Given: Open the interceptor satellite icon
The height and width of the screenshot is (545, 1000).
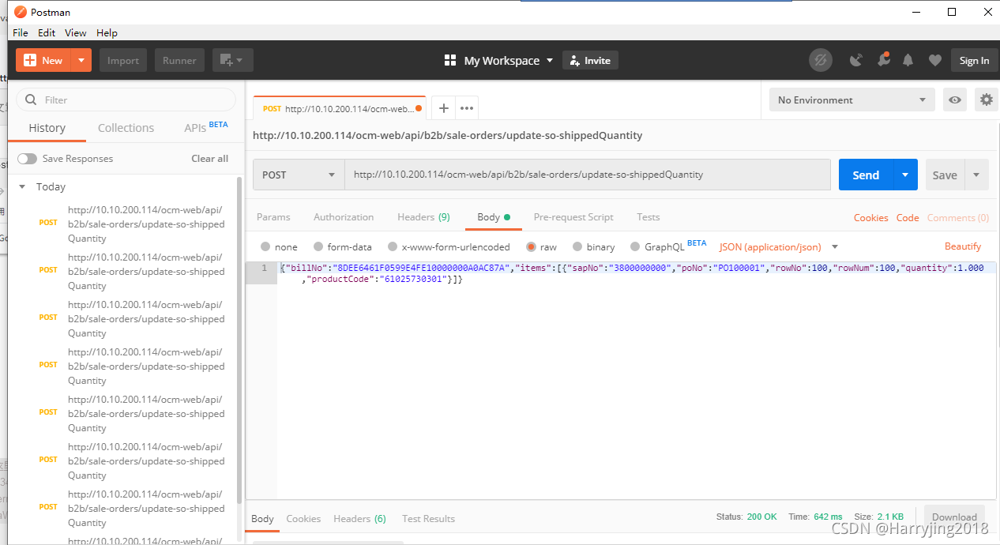Looking at the screenshot, I should pyautogui.click(x=856, y=60).
